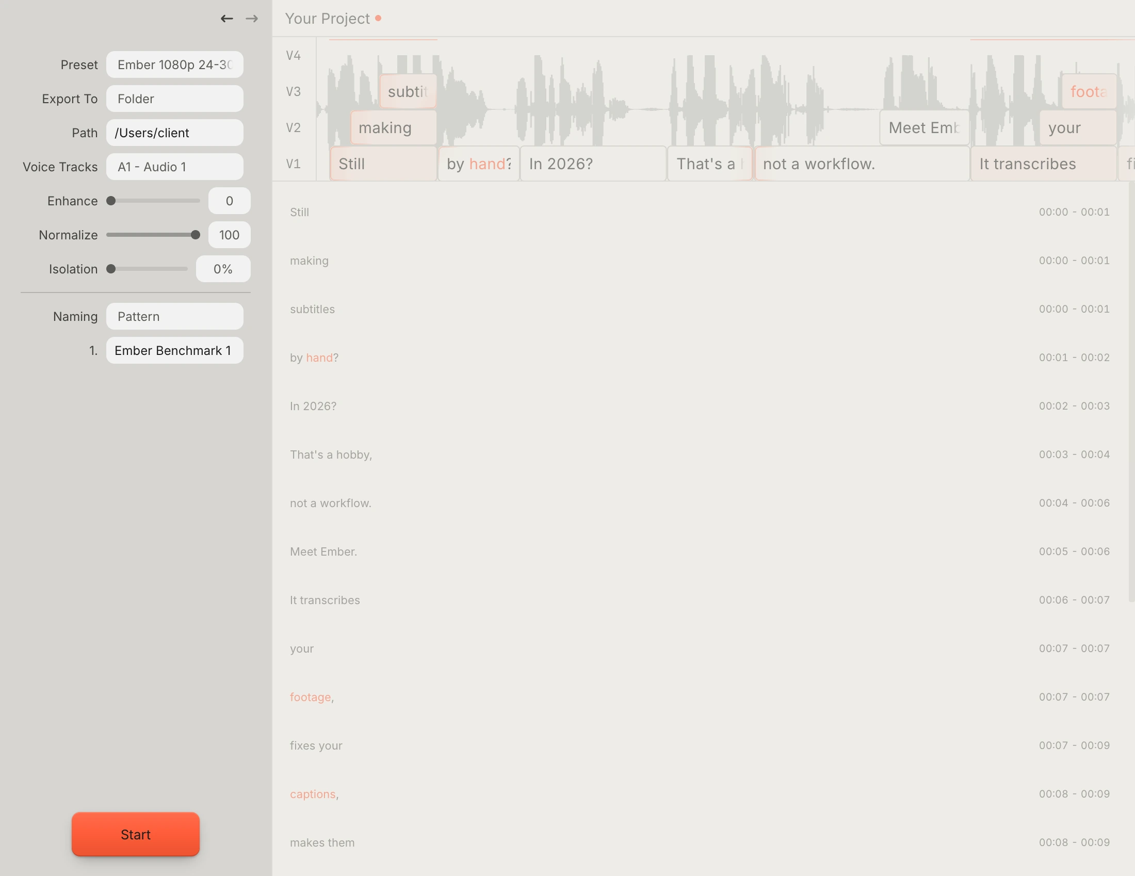Click the 00:04 - 00:06 timestamp
The image size is (1135, 876).
tap(1074, 503)
